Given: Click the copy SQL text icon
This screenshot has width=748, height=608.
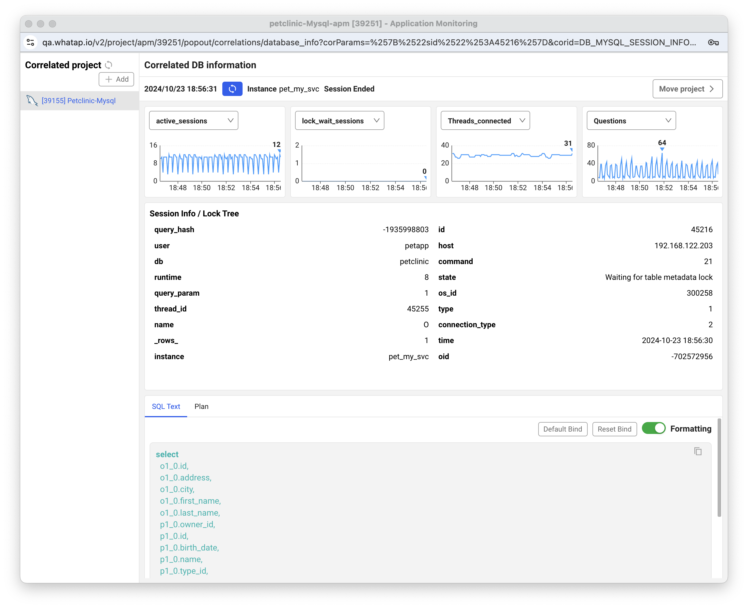Looking at the screenshot, I should [698, 452].
